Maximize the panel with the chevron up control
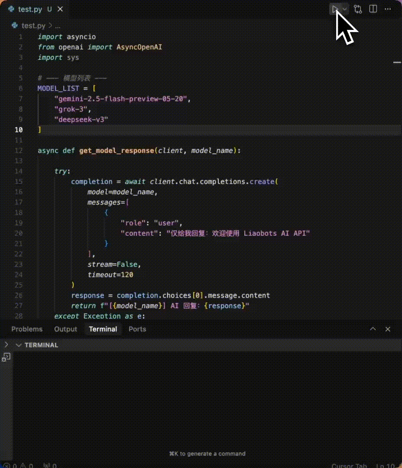 pos(373,329)
